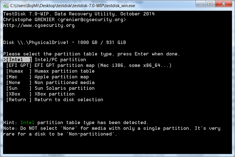Minimize the TestDisk console window
Viewport: 235px width, 157px height.
click(201, 4)
